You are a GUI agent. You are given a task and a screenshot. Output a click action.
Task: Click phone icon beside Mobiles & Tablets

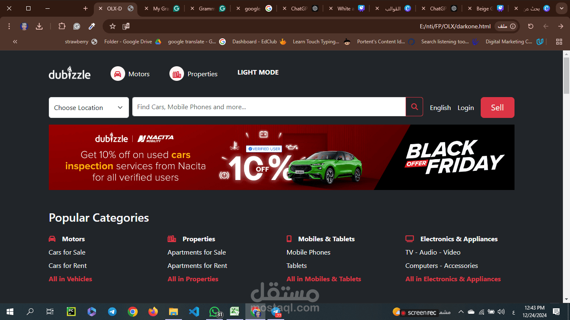click(289, 239)
